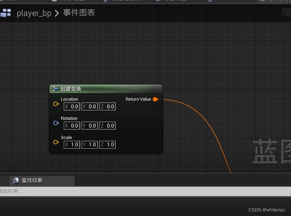Viewport: 291px width, 216px height.
Task: Edit Scale Z value field
Action: (107, 145)
